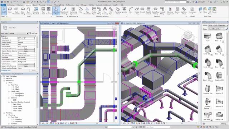Viewport: 229px width, 129px height.
Task: Expand the Electrical node in Project Browser
Action: 4,78
